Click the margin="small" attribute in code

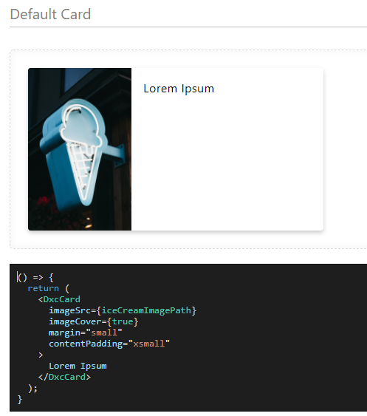click(86, 333)
